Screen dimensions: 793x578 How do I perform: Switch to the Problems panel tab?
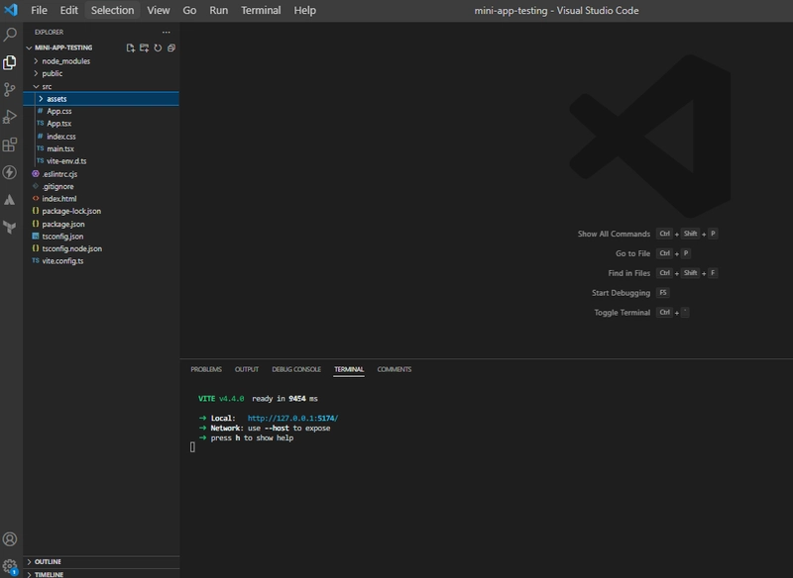click(x=206, y=369)
